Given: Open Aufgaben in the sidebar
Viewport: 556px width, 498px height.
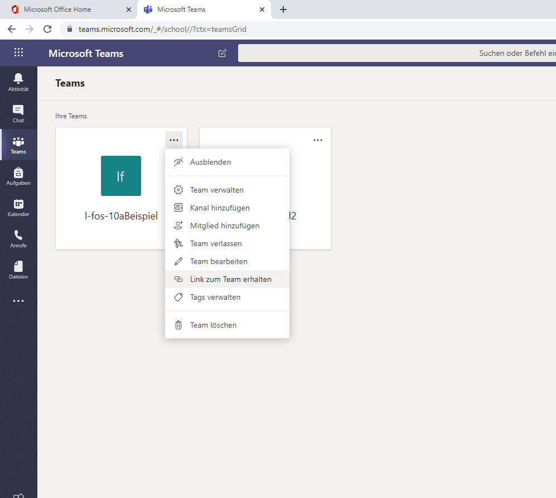Looking at the screenshot, I should (x=18, y=176).
